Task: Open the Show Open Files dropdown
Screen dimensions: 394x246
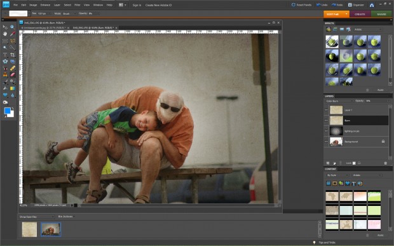Action: [x=36, y=217]
